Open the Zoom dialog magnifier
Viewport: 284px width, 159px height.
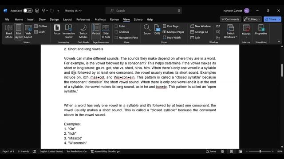point(147,30)
